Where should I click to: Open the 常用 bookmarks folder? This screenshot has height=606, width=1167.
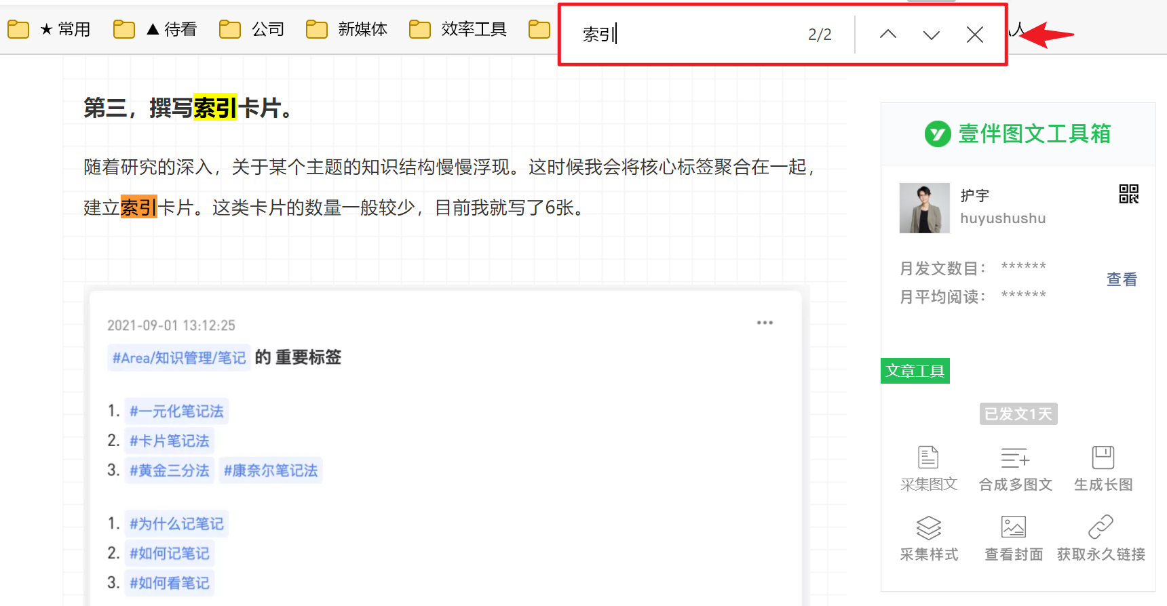49,29
